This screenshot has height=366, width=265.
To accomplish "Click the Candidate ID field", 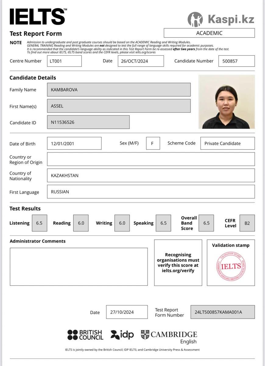I will click(88, 122).
